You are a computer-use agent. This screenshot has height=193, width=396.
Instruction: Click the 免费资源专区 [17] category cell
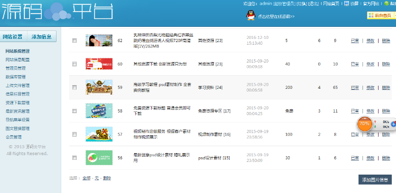[x=214, y=111]
